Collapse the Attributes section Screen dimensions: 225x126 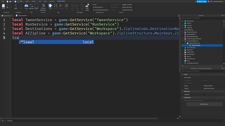tap(183, 97)
